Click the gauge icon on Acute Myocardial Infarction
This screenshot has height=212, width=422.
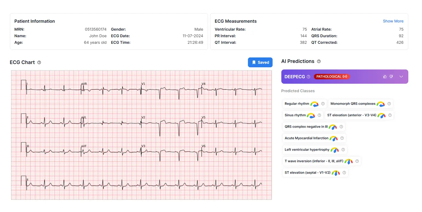pos(334,138)
